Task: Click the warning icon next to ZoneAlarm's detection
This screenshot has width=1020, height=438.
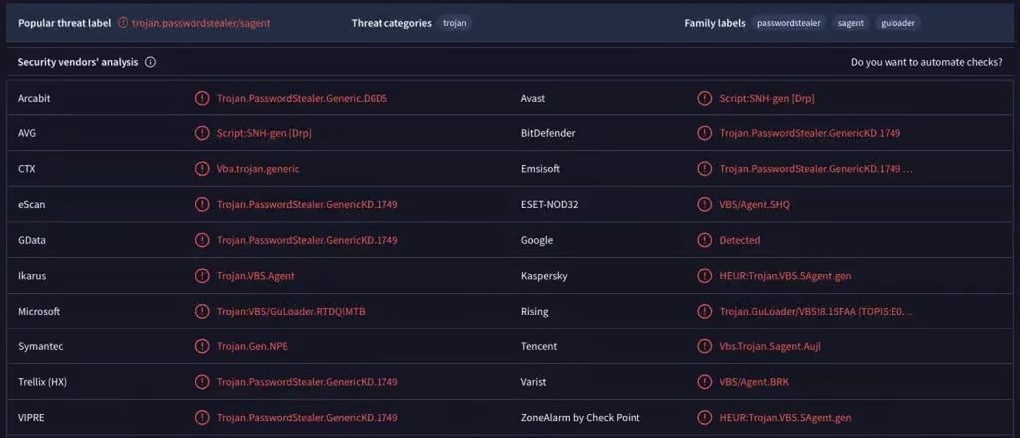Action: [705, 418]
